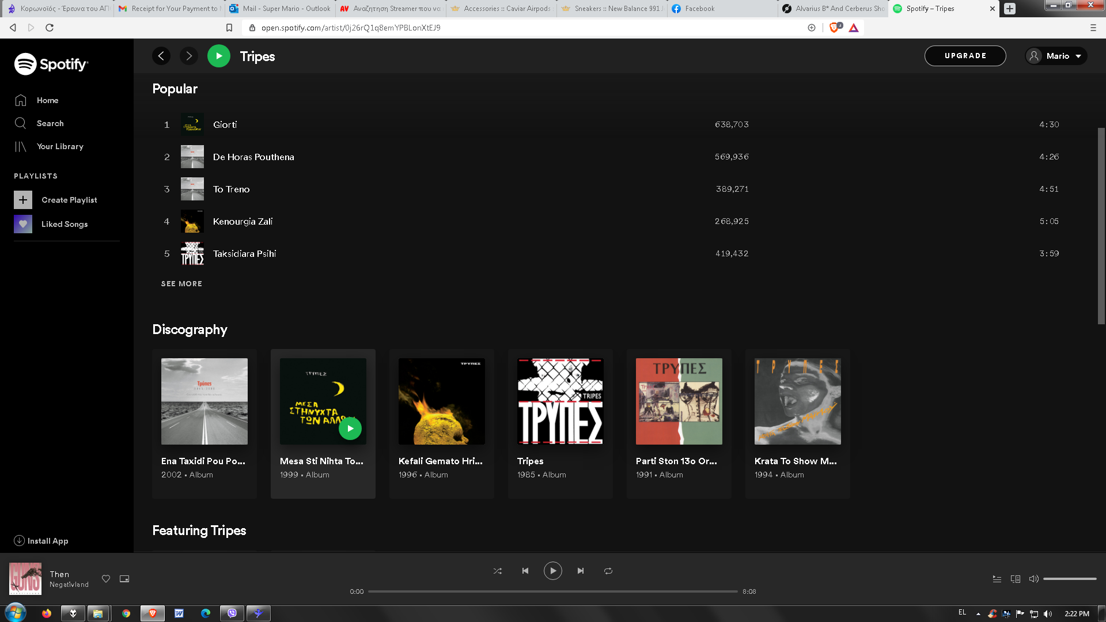Switch to the Mail - Super Mario - Outlook tab
The height and width of the screenshot is (622, 1106).
click(x=281, y=9)
